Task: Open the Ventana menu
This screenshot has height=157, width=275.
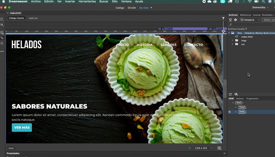Action: click(x=126, y=2)
